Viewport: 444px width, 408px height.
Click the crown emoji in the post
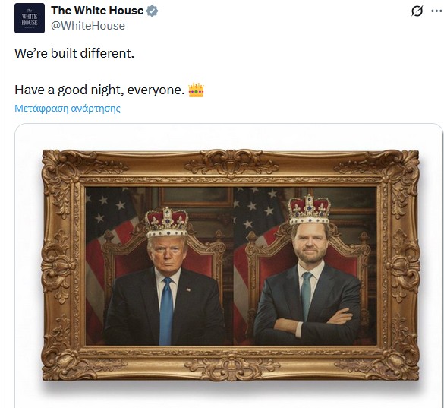(x=196, y=90)
